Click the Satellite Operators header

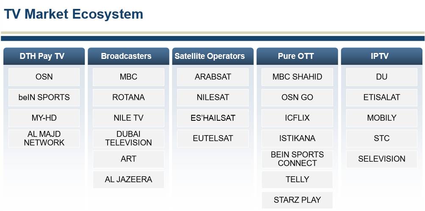[x=212, y=56]
